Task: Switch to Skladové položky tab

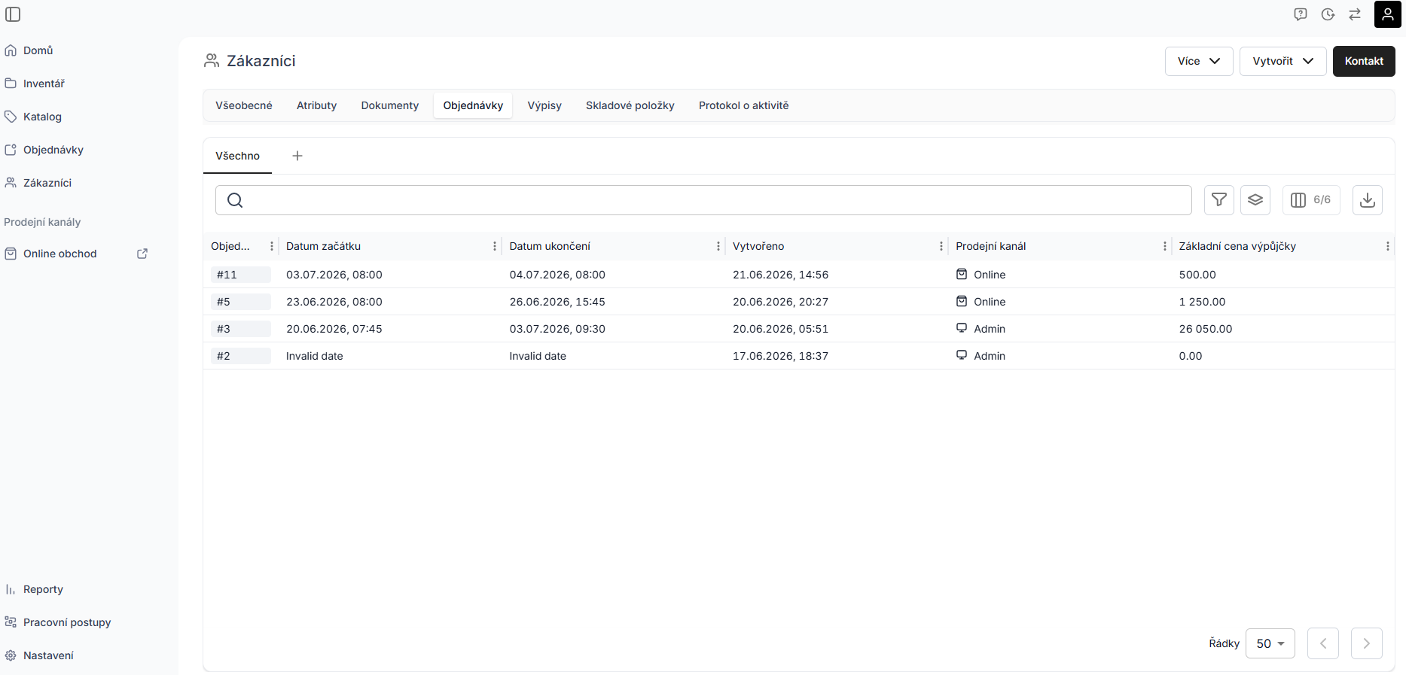Action: point(630,105)
